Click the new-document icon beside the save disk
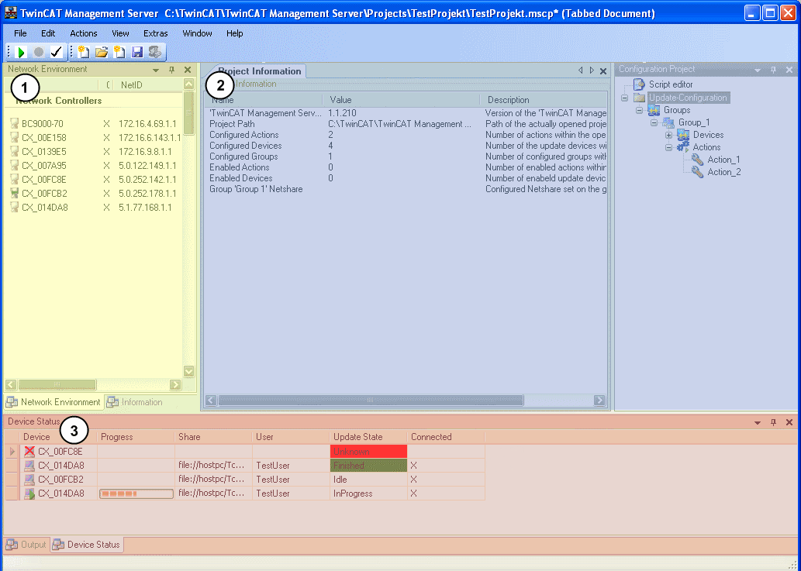Image resolution: width=801 pixels, height=571 pixels. point(119,52)
